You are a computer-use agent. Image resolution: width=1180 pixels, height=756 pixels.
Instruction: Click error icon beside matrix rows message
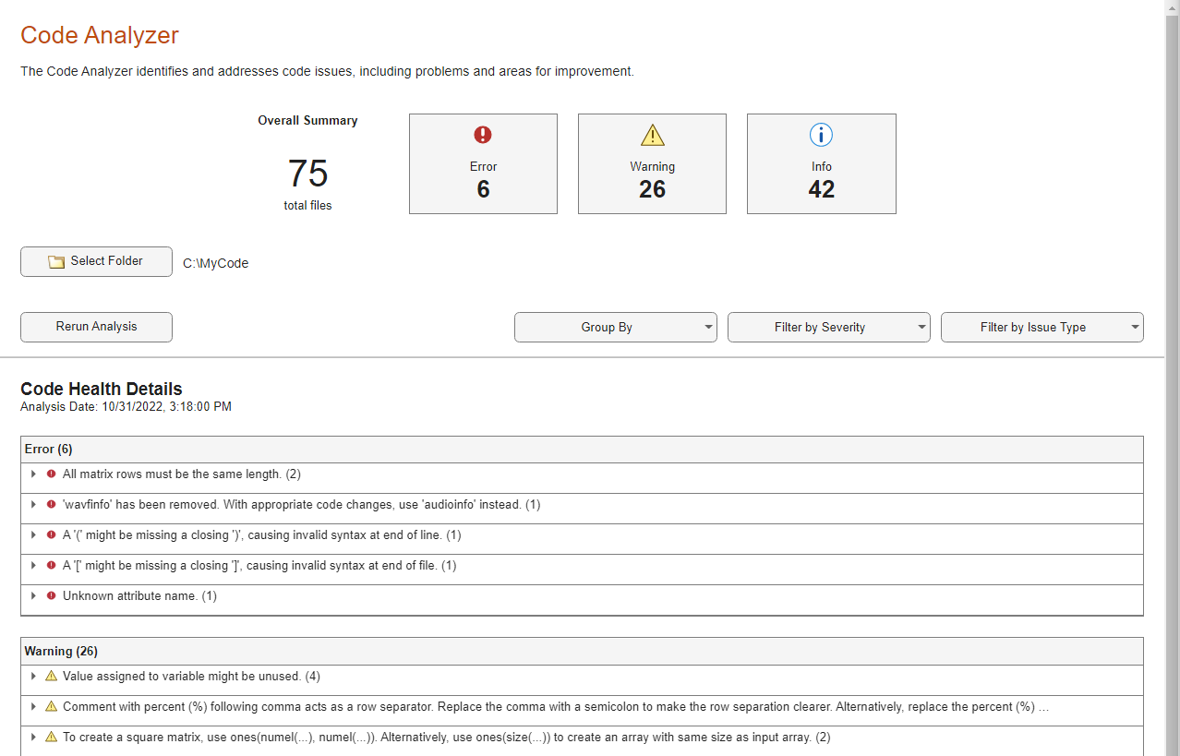(x=52, y=474)
